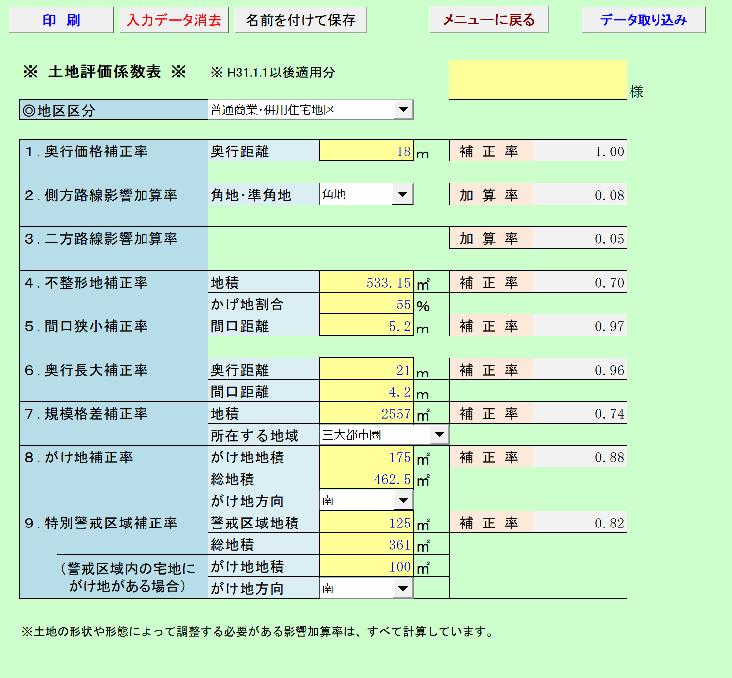Click 補正率 value 1.00

point(580,151)
